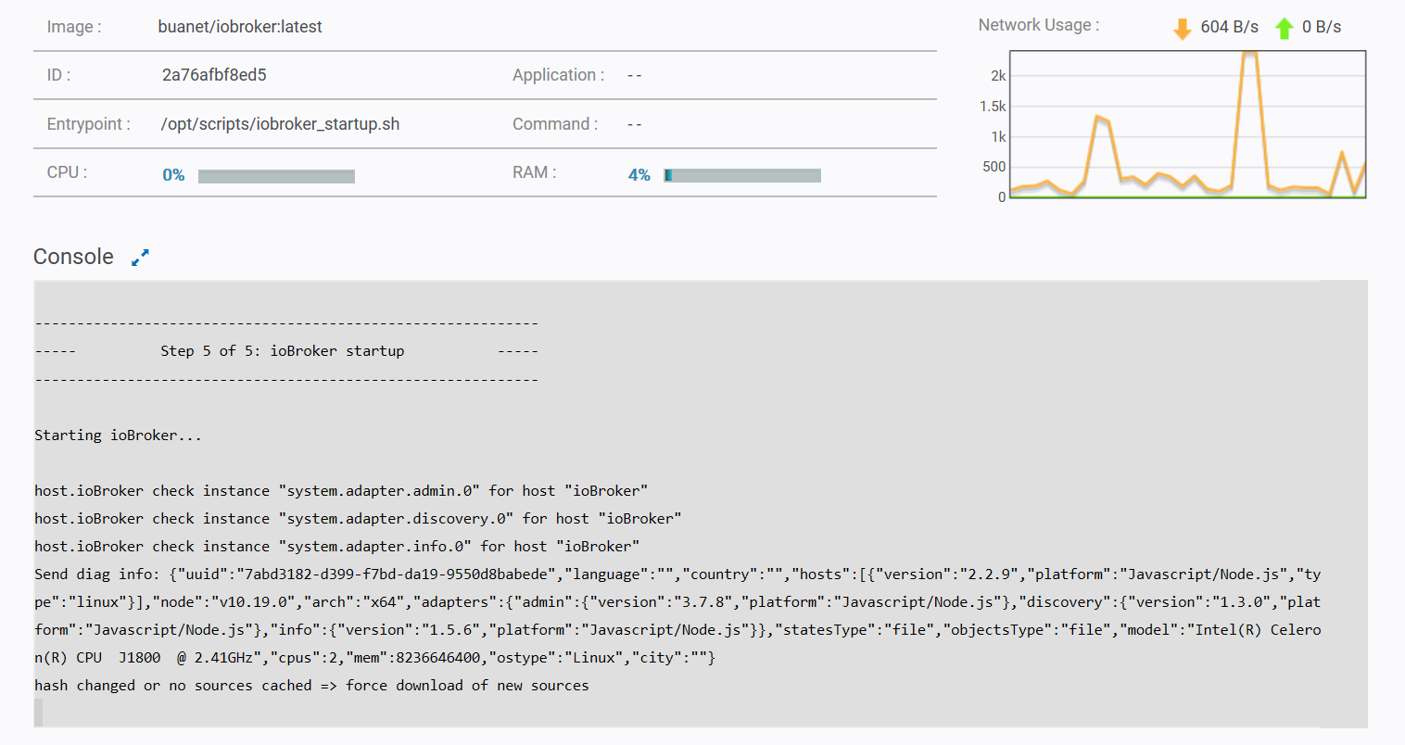Image resolution: width=1405 pixels, height=745 pixels.
Task: Click the system.adapter.discovery.0 check instance line
Action: [358, 518]
